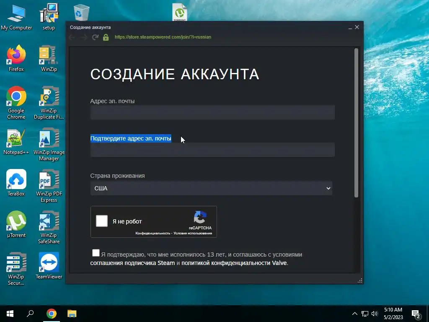This screenshot has height=322, width=429.
Task: Launch Firefox from the desktop
Action: (16, 59)
